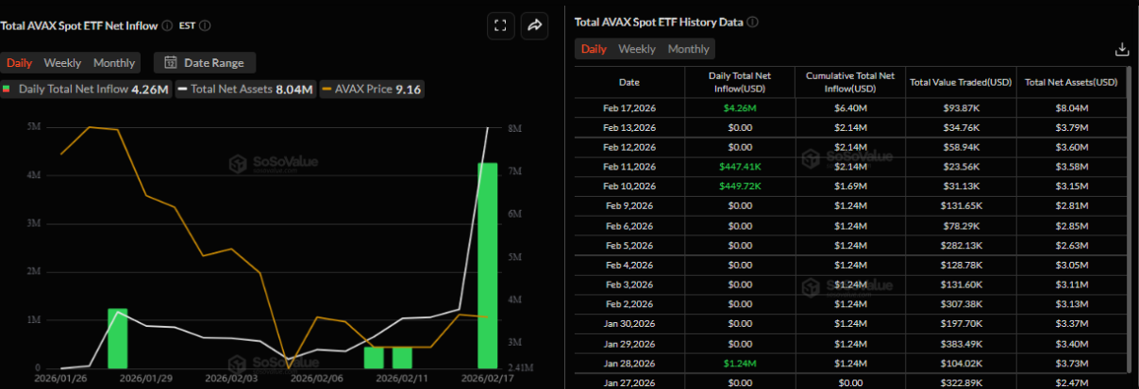
Task: Select Weekly tab in history table
Action: tap(637, 49)
